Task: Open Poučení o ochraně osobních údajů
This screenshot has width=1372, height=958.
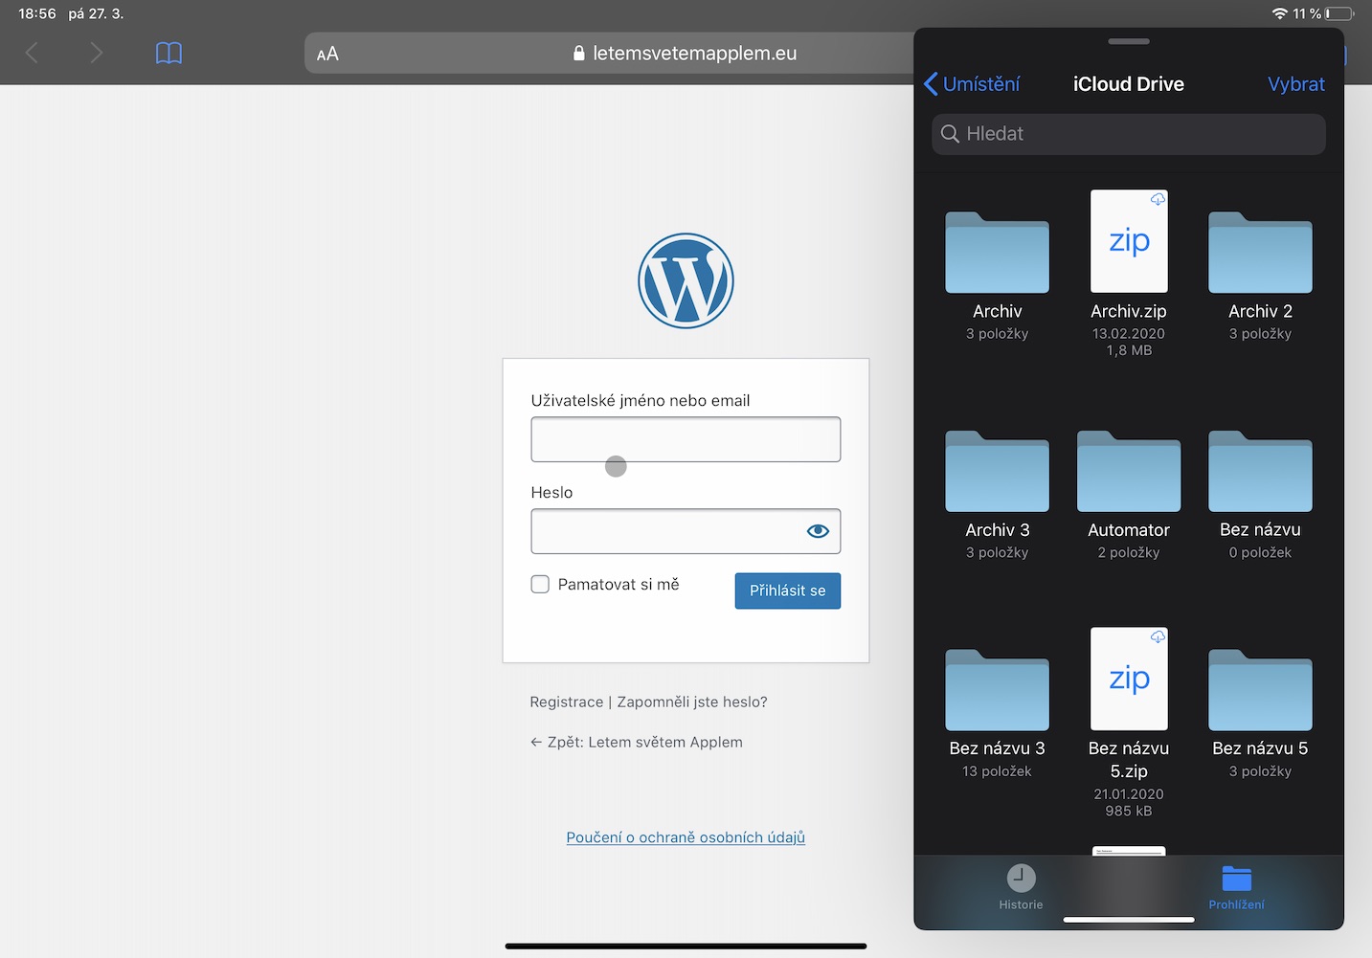Action: click(686, 837)
